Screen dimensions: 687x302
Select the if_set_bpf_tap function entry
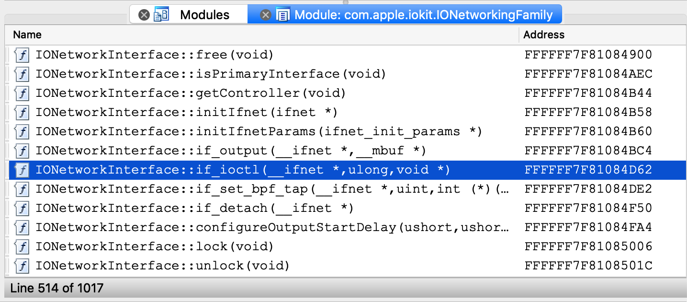(271, 189)
